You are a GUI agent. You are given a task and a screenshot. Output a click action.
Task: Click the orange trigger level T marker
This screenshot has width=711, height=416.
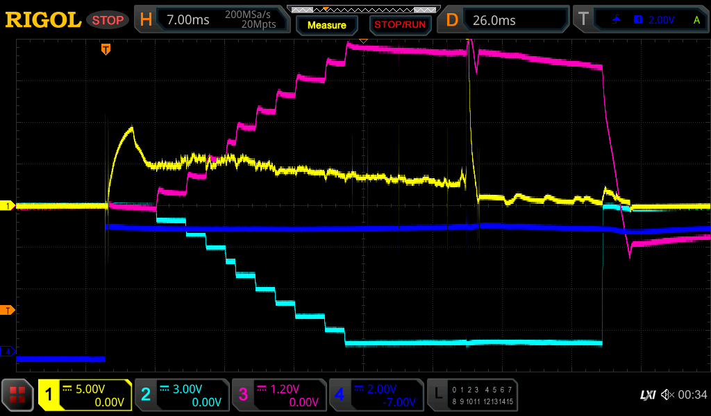(8, 310)
